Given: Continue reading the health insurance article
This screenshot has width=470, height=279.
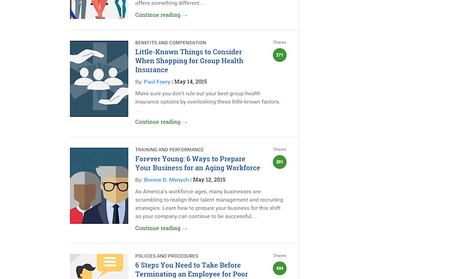Looking at the screenshot, I should point(161,122).
